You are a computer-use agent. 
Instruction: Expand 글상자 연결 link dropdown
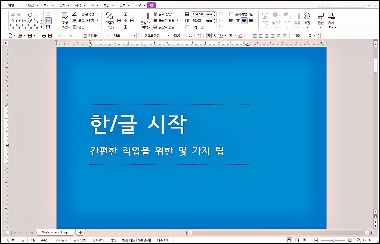click(178, 27)
